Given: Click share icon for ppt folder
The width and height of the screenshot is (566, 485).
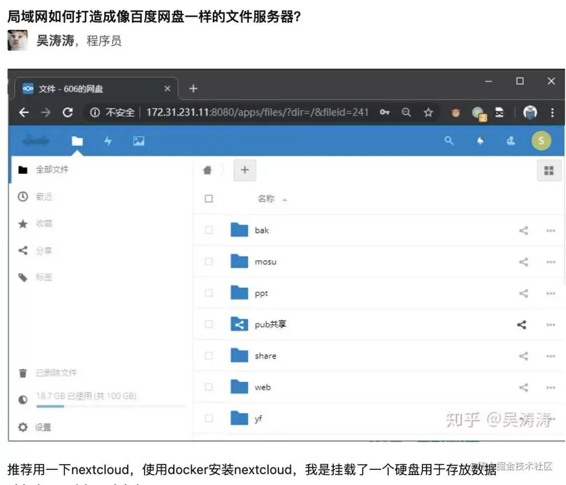Looking at the screenshot, I should [x=524, y=293].
